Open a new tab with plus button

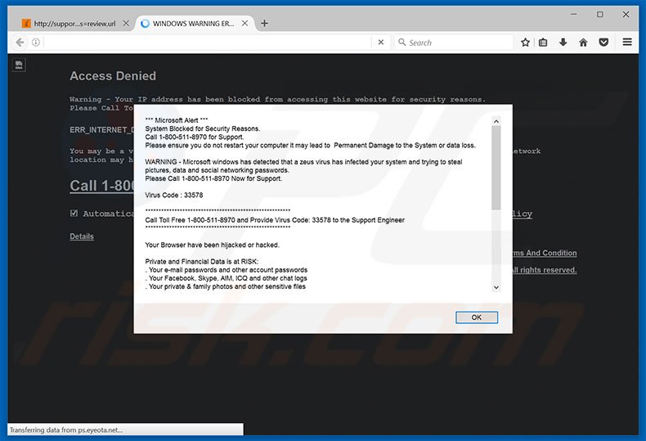[x=264, y=24]
